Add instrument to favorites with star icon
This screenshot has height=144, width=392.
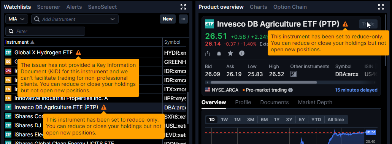(230, 53)
